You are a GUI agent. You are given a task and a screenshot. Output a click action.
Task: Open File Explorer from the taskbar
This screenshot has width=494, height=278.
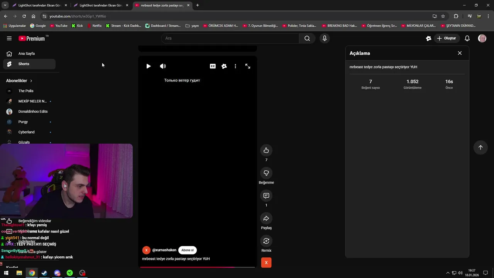tap(19, 273)
